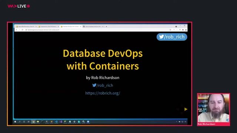Open the last blue taskbar app icon
The image size is (237, 133).
pos(88,122)
